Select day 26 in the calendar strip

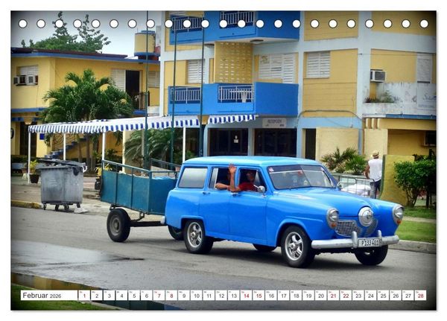(x=396, y=296)
